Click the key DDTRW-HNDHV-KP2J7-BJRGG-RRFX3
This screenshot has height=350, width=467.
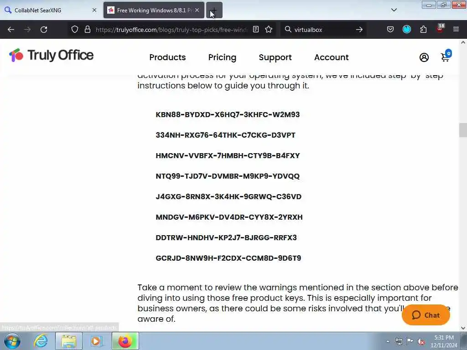(x=226, y=238)
